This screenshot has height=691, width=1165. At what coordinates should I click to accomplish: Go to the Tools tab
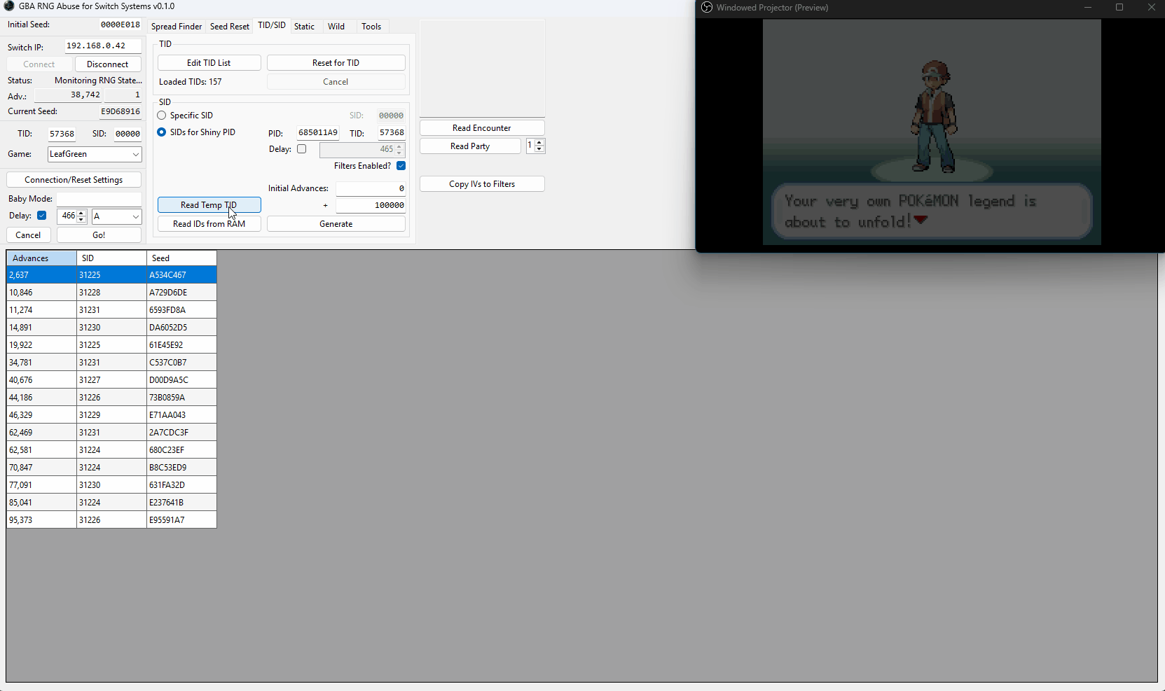[x=371, y=27]
